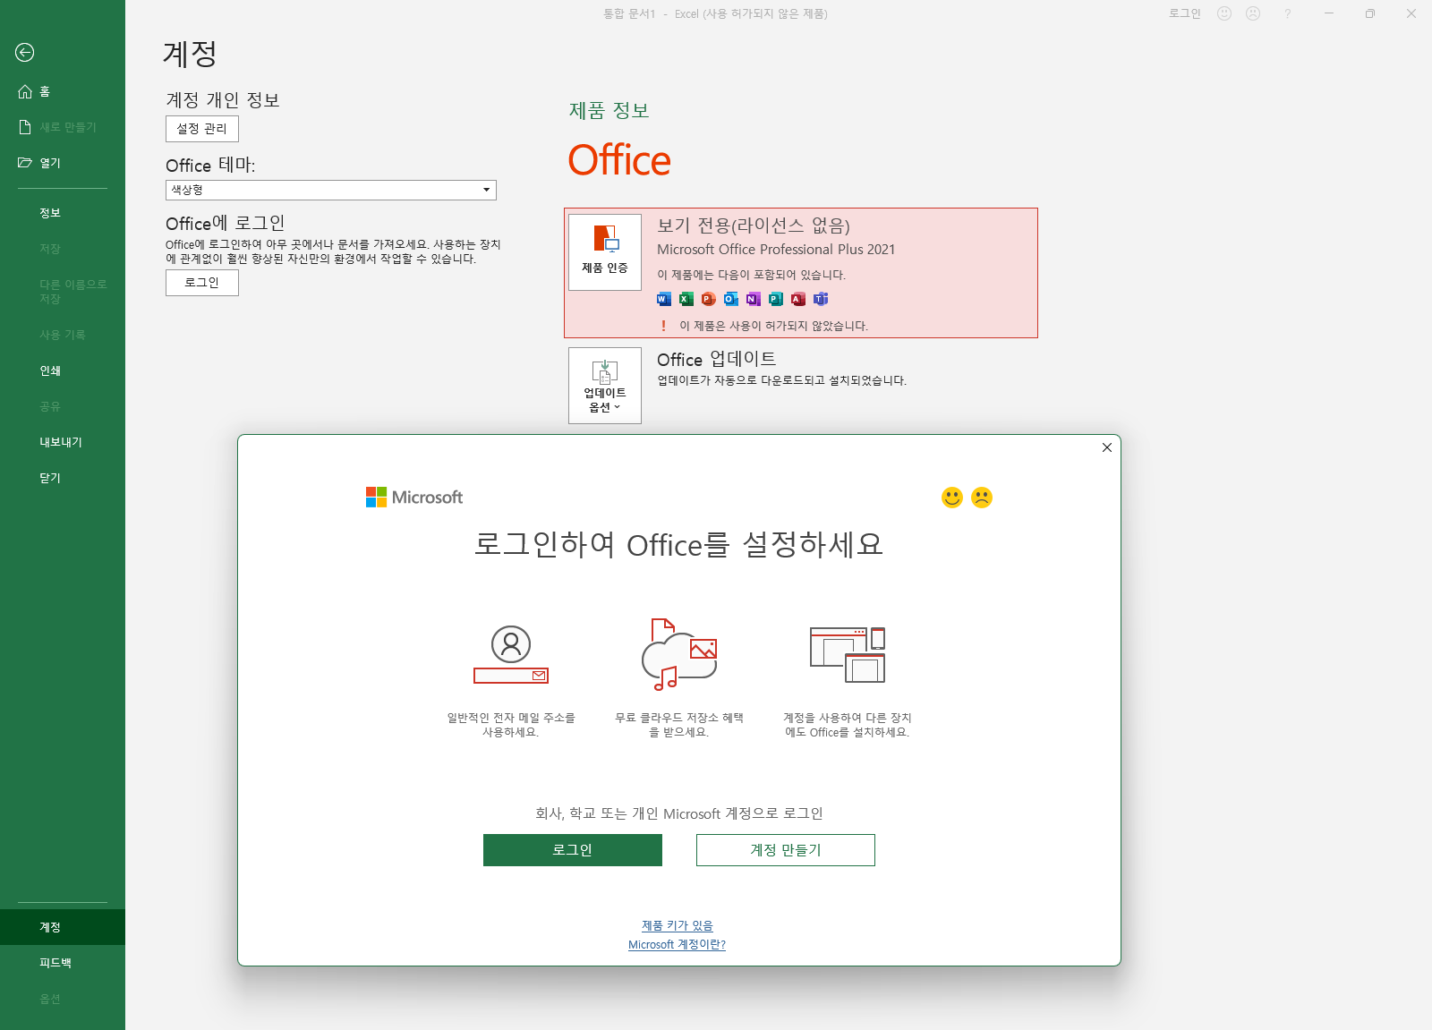This screenshot has width=1432, height=1030.
Task: Open the 홈 (Home) page in the sidebar
Action: pos(63,91)
